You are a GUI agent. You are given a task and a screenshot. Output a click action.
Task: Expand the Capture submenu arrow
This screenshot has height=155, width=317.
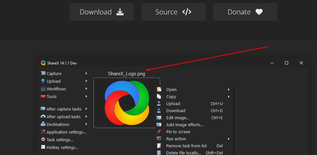(86, 73)
